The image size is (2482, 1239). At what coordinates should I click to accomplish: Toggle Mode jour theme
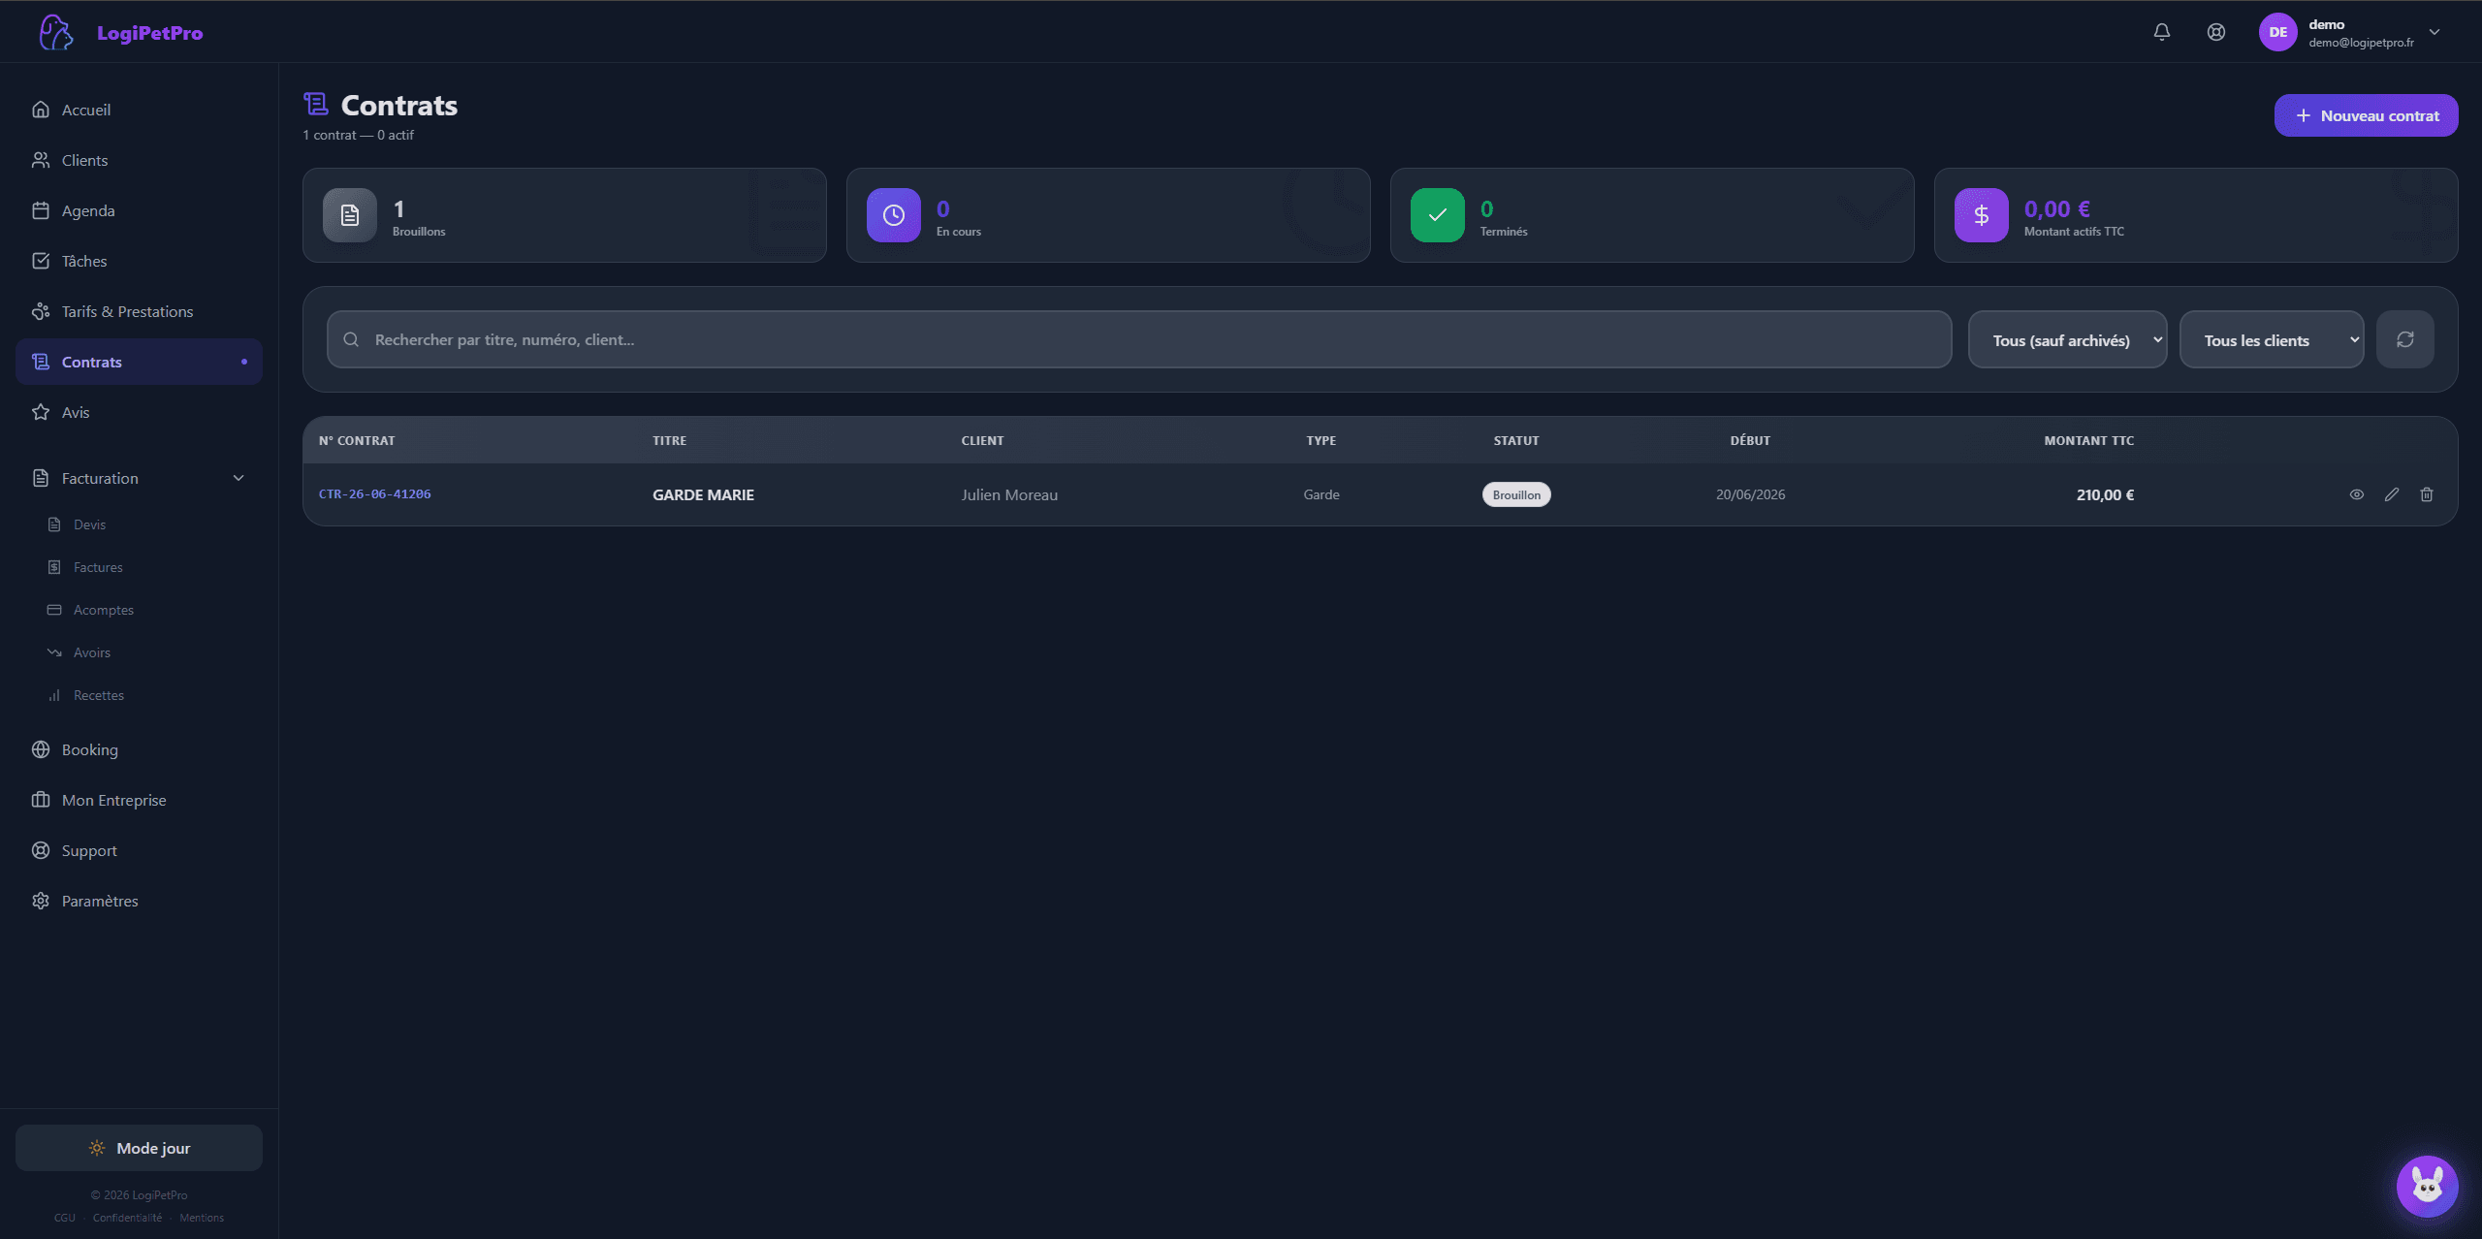(139, 1148)
